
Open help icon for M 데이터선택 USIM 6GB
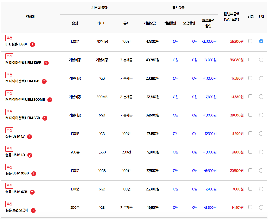point(45,118)
